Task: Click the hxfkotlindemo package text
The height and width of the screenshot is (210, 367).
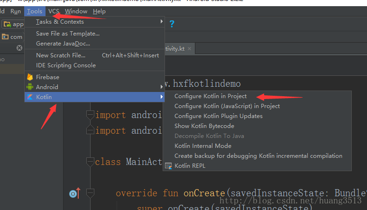Action: coord(207,83)
